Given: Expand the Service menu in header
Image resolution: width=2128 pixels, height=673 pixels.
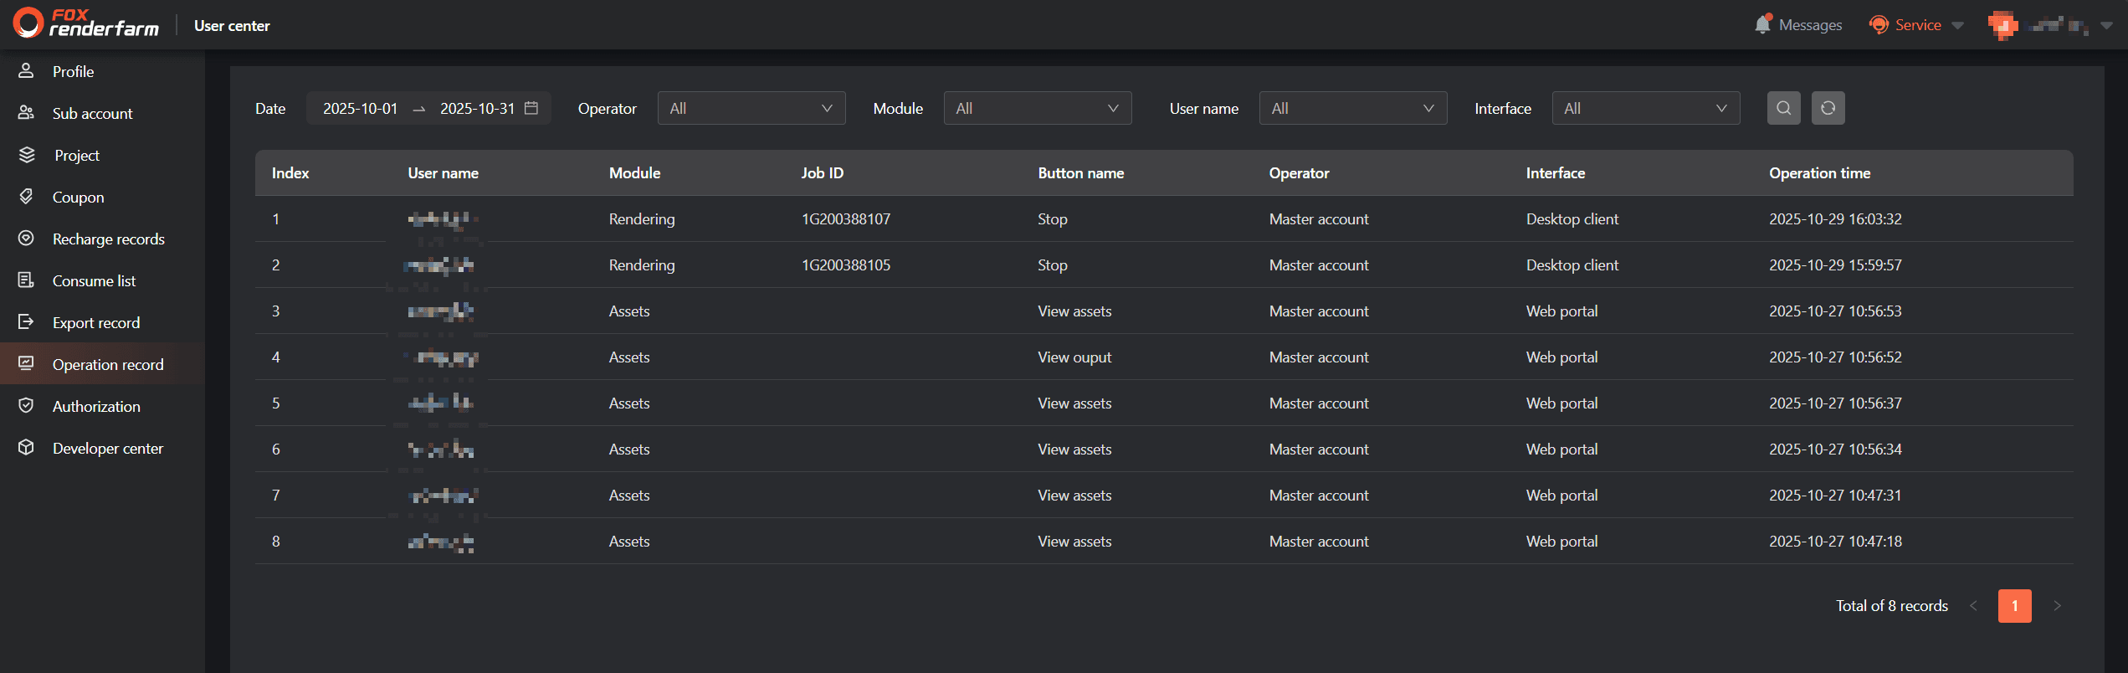Looking at the screenshot, I should pos(1917,25).
